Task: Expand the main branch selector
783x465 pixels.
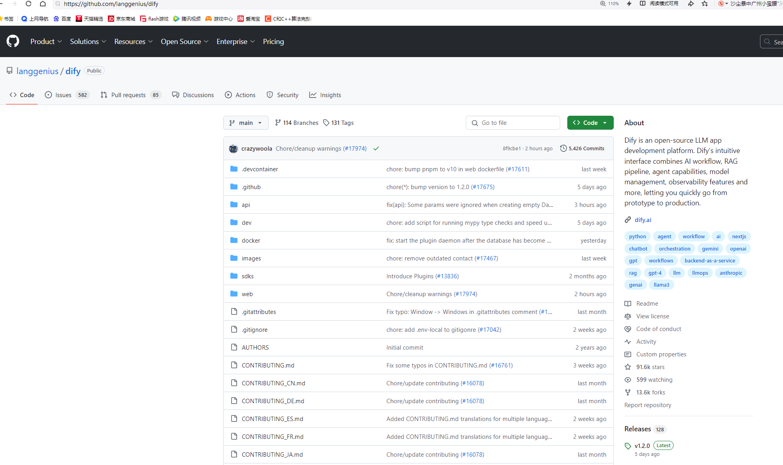Action: [246, 123]
